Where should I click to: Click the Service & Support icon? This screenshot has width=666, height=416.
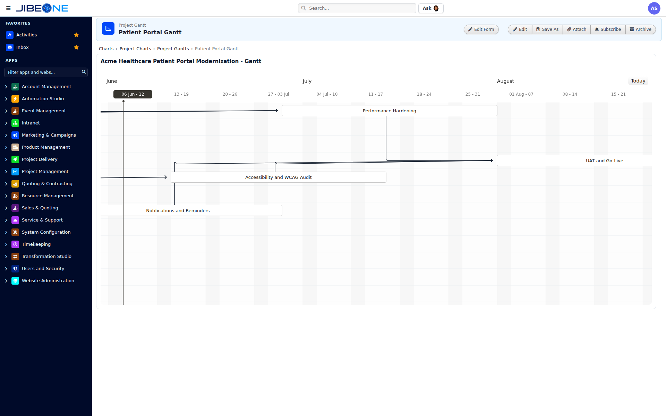15,220
